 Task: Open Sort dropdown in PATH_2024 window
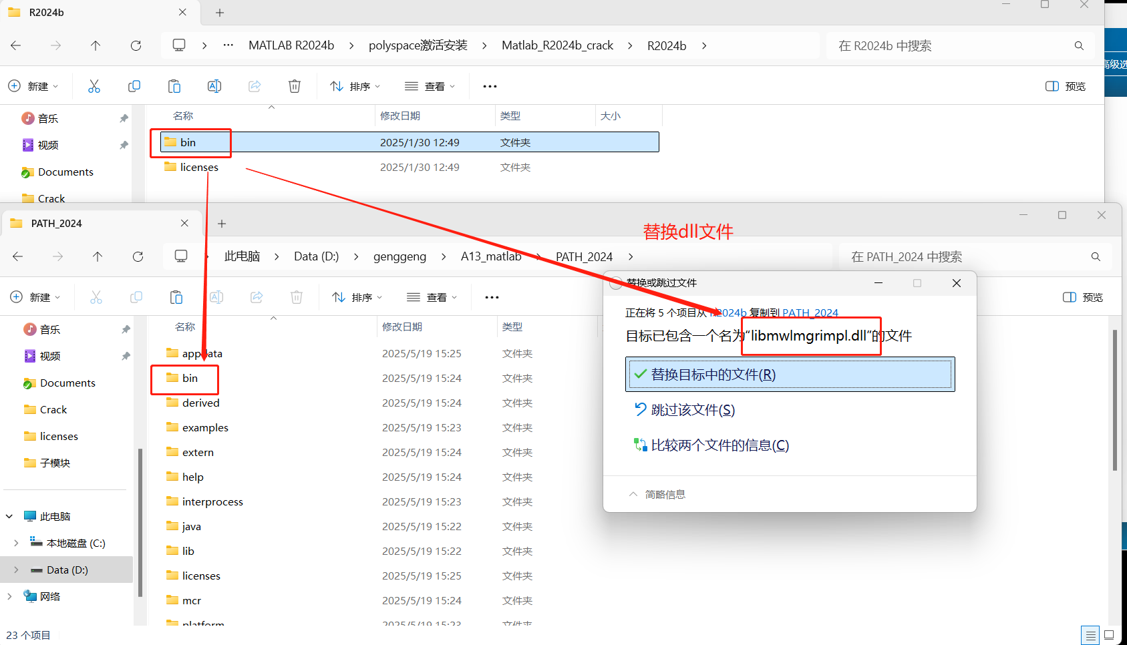coord(357,297)
